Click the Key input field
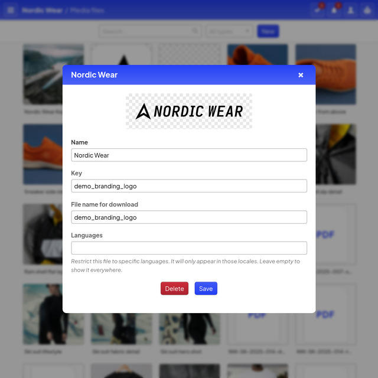378x378 pixels. click(x=189, y=186)
